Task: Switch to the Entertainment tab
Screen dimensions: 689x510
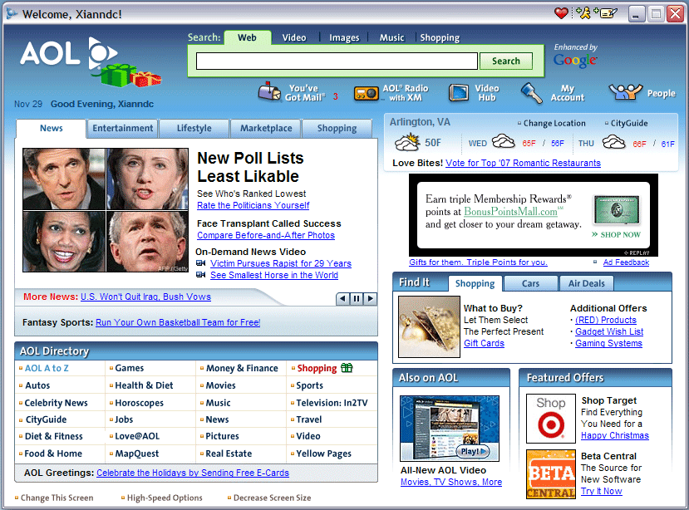Action: 123,128
